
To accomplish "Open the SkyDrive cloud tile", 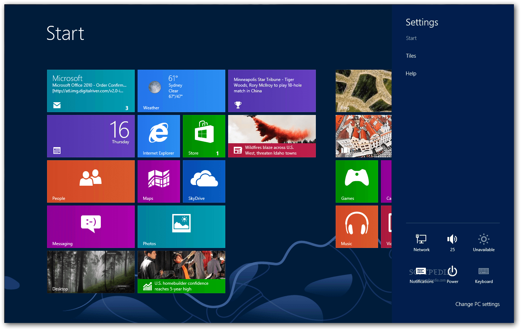I will coord(204,181).
